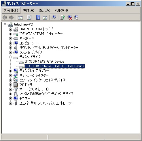The width and height of the screenshot is (142, 141).
Task: Maximize the Device Manager window
Action: tap(133, 4)
